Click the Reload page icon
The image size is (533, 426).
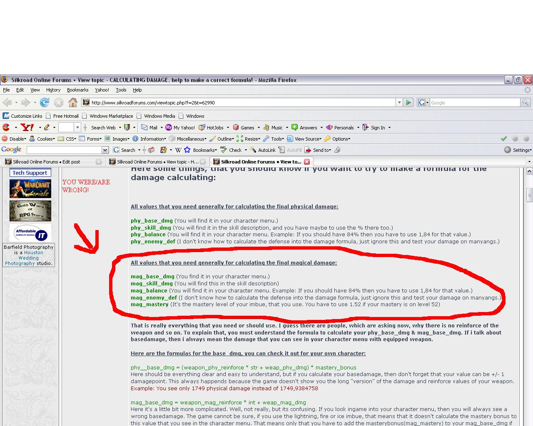click(x=45, y=102)
